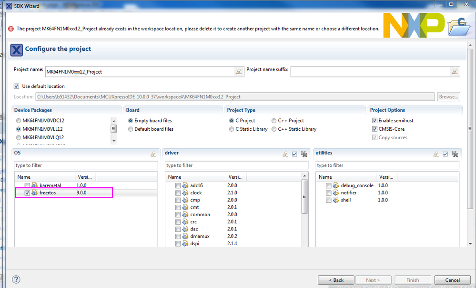Click Device Packages list up arrow

pyautogui.click(x=114, y=121)
